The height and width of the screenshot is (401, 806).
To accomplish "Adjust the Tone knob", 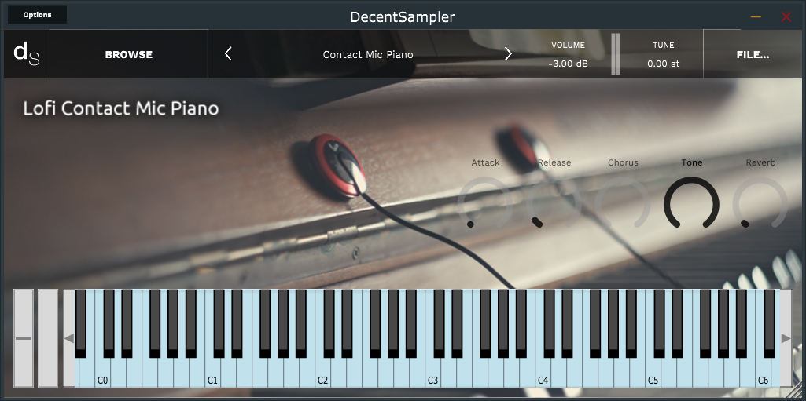I will tap(691, 202).
